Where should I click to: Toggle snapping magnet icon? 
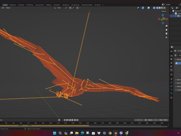coord(70,8)
